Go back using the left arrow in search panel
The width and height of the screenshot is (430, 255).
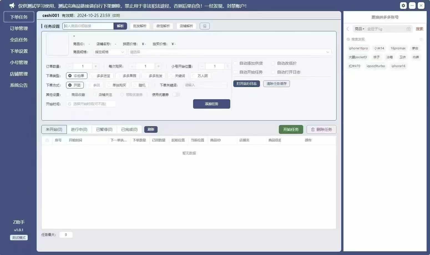(x=348, y=29)
